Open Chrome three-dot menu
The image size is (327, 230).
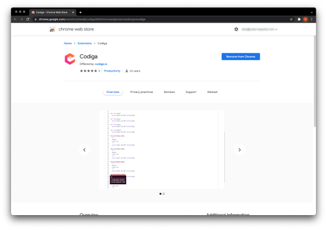(312, 19)
